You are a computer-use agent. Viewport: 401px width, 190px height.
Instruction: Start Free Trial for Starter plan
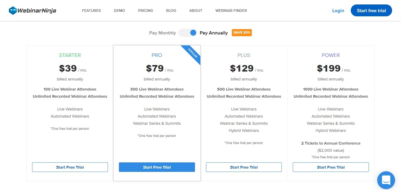[70, 167]
